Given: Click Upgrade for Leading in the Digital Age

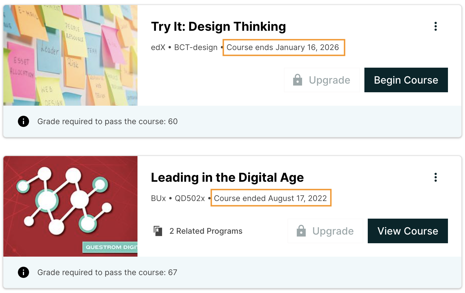Looking at the screenshot, I should click(325, 231).
